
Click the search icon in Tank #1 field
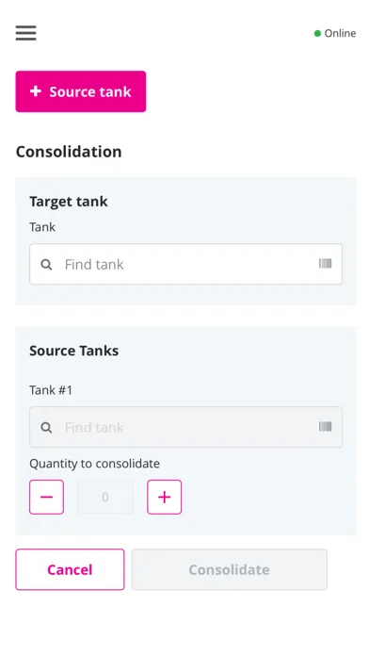click(46, 428)
